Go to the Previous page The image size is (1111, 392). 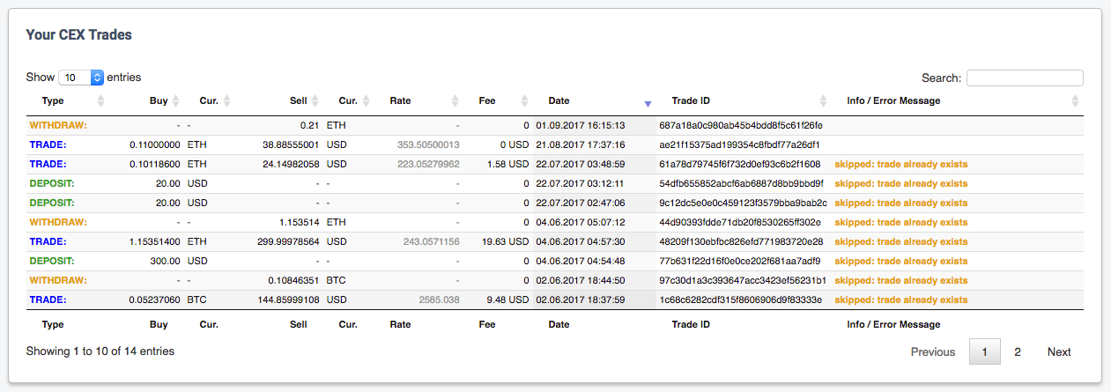coord(933,351)
